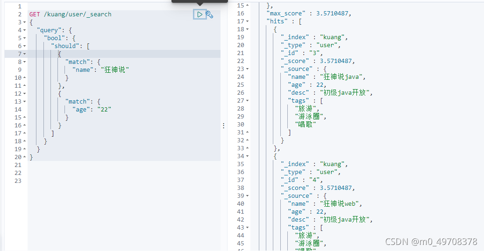
Task: Collapse the "hits" array in the response
Action: 247,21
